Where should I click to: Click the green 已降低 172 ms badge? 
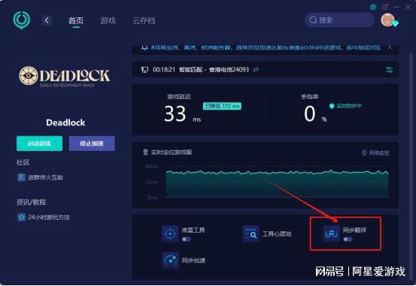coord(222,106)
